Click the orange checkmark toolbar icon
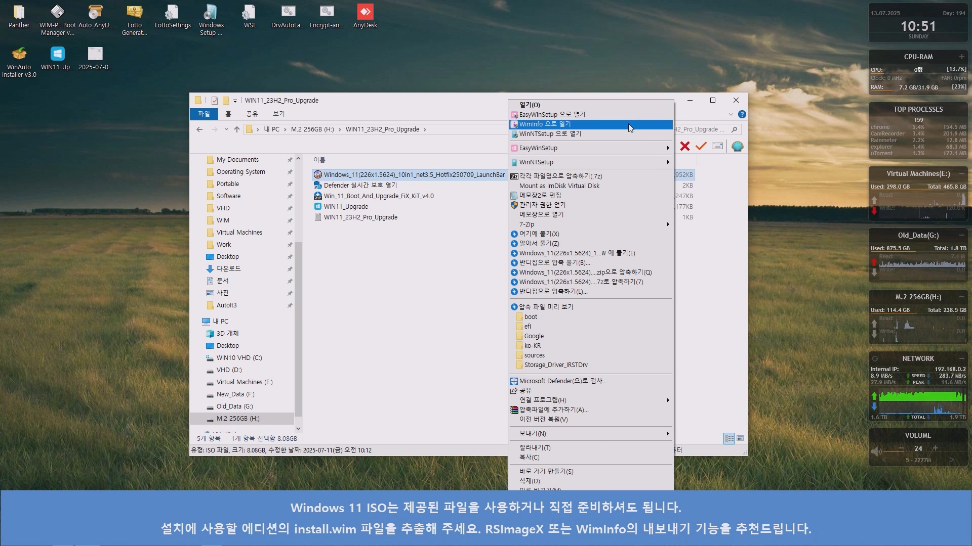 (x=701, y=146)
